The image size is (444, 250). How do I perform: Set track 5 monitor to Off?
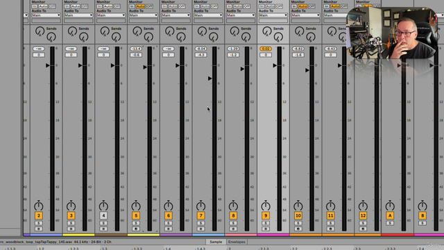[x=150, y=6]
